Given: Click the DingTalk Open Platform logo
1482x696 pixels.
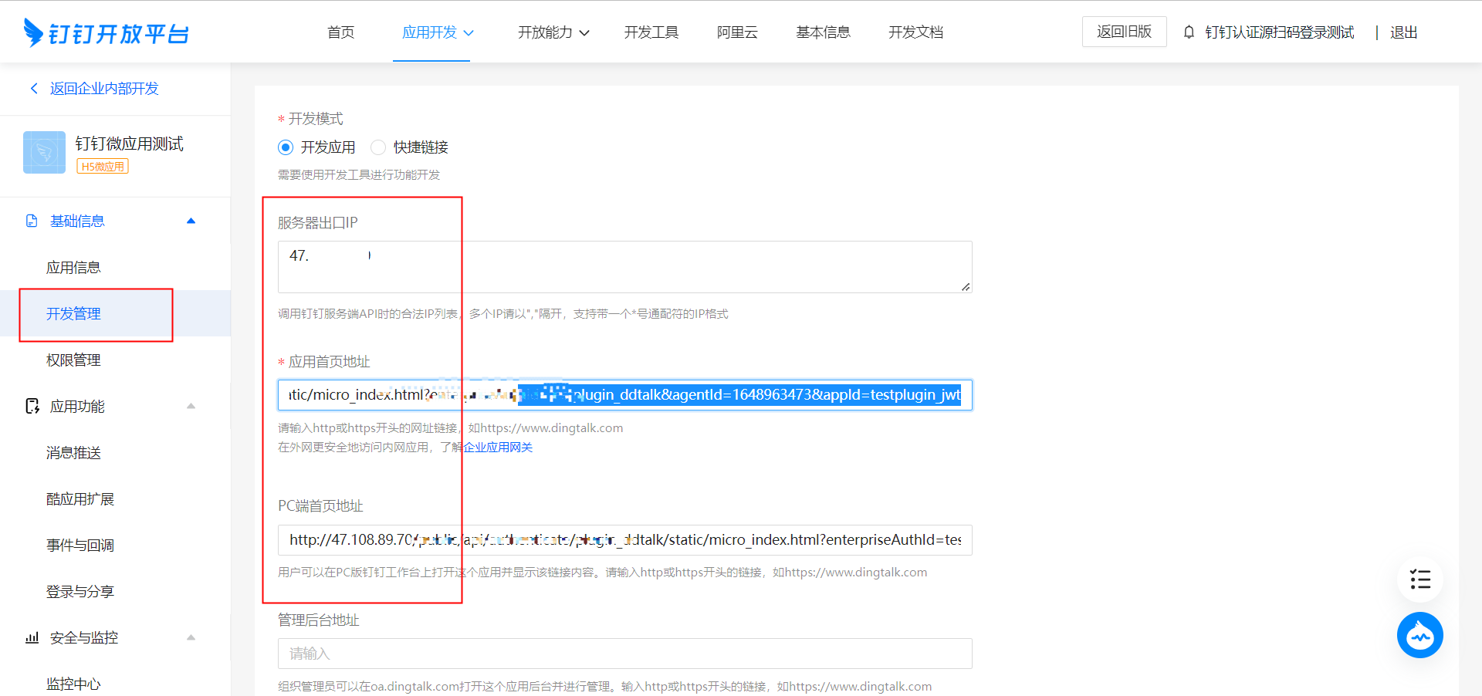Looking at the screenshot, I should point(107,33).
